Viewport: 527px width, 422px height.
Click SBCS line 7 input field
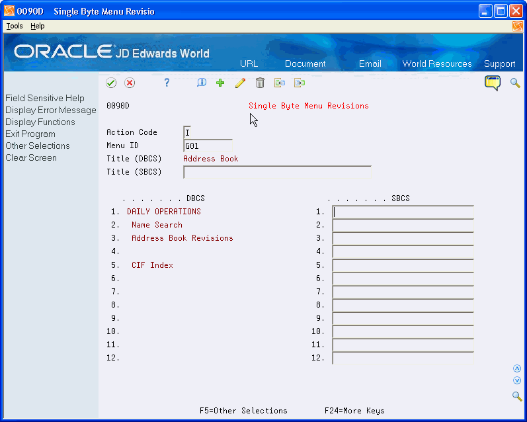(403, 292)
